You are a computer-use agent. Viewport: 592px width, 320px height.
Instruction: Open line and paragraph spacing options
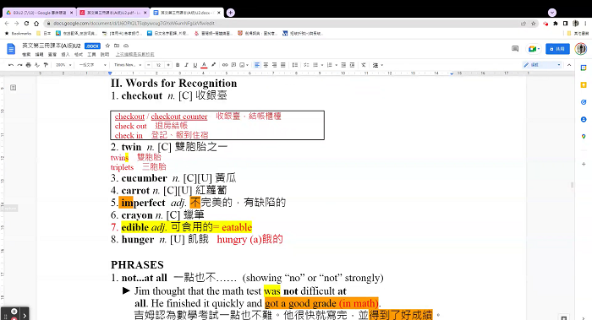click(x=295, y=65)
